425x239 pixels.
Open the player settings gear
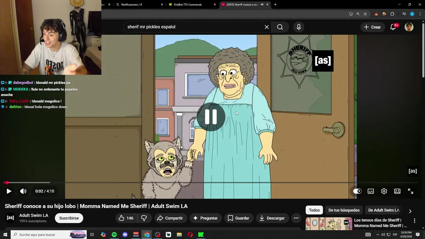point(384,191)
